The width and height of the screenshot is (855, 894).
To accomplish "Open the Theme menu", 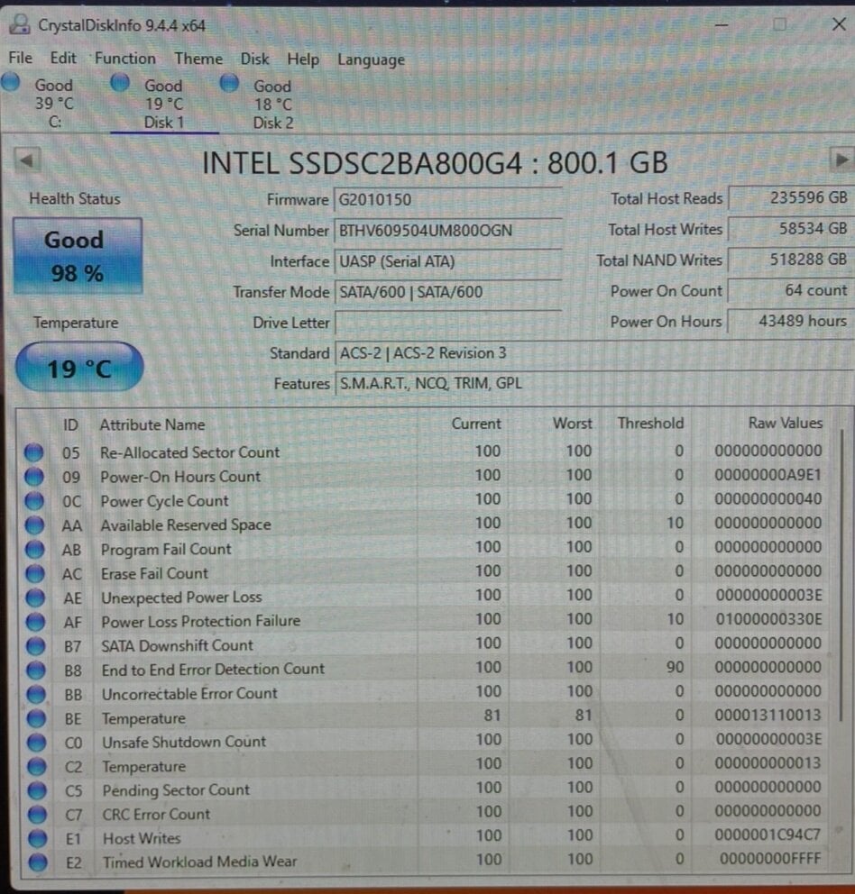I will pos(198,59).
